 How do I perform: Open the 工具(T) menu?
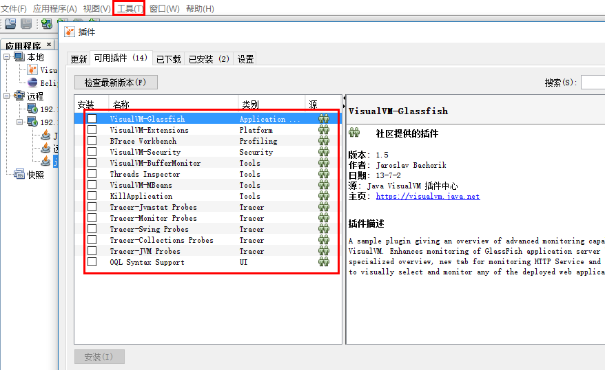tap(130, 8)
